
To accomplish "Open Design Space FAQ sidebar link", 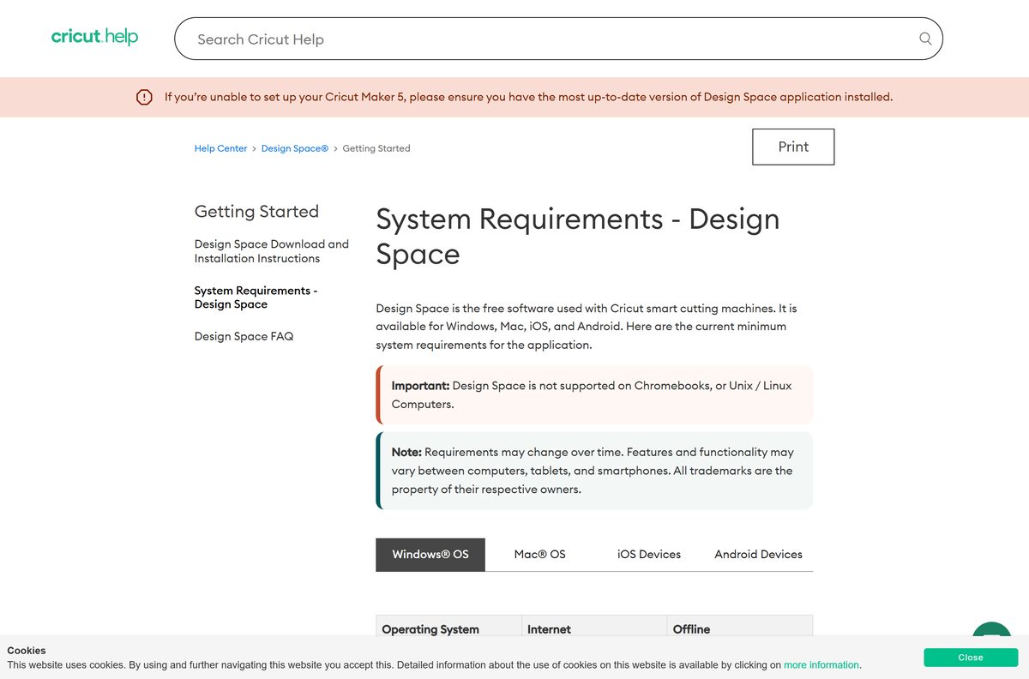I will click(x=244, y=336).
